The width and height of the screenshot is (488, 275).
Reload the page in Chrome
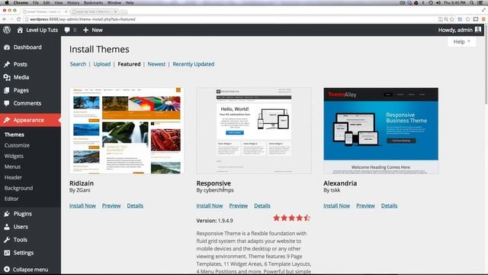(18, 19)
